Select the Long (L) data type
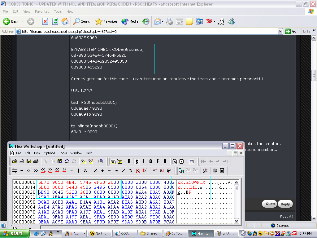317x238 pixels. click(143, 161)
